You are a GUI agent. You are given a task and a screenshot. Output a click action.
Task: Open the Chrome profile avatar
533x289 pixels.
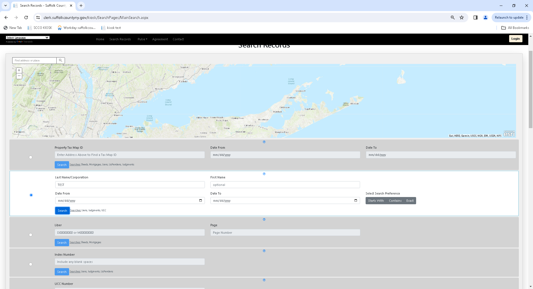486,18
